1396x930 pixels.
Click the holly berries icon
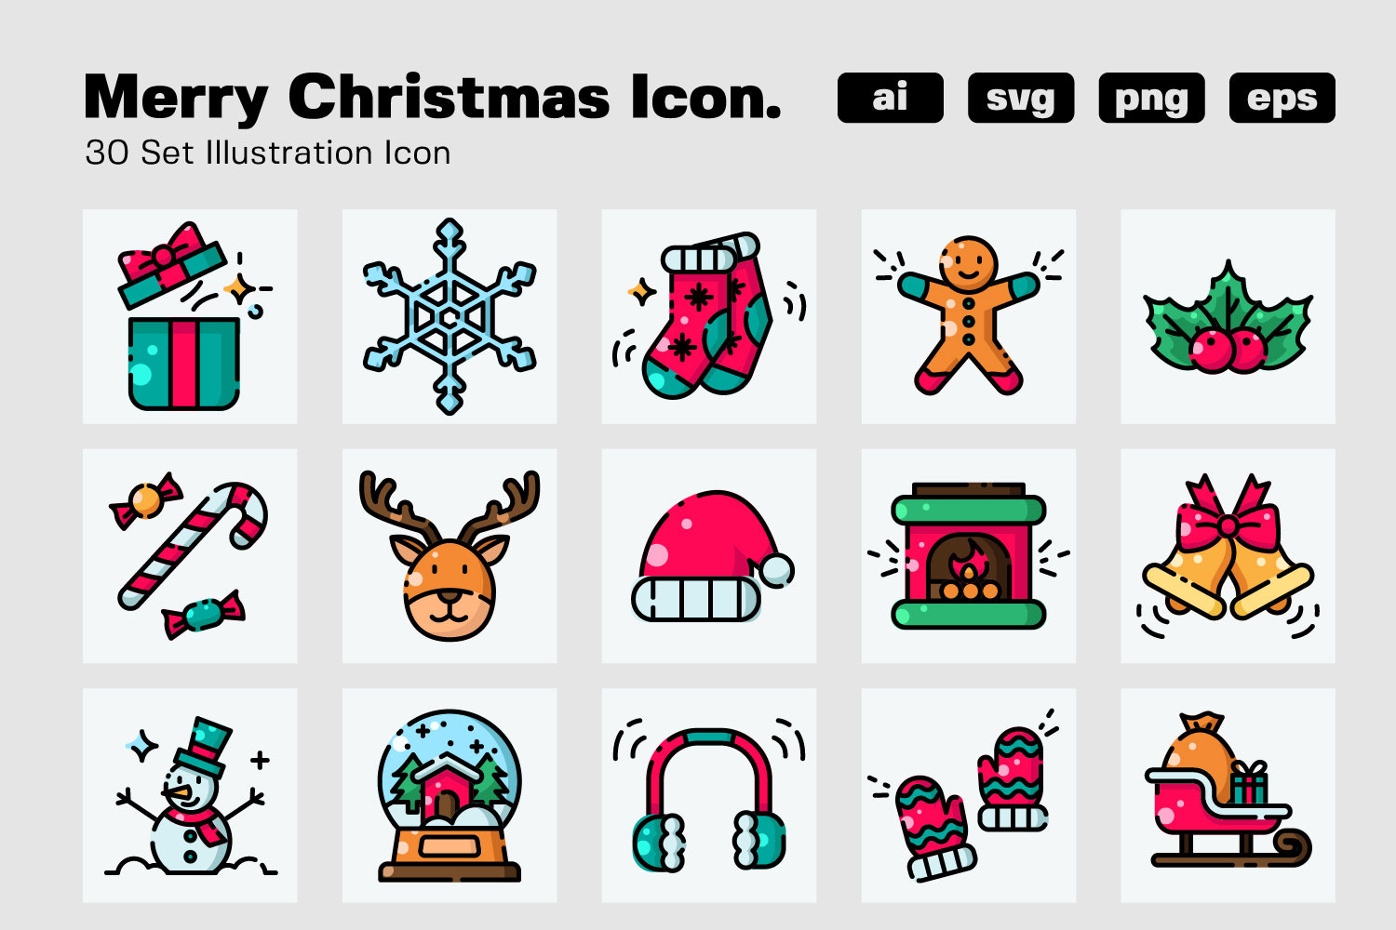pos(1228,316)
